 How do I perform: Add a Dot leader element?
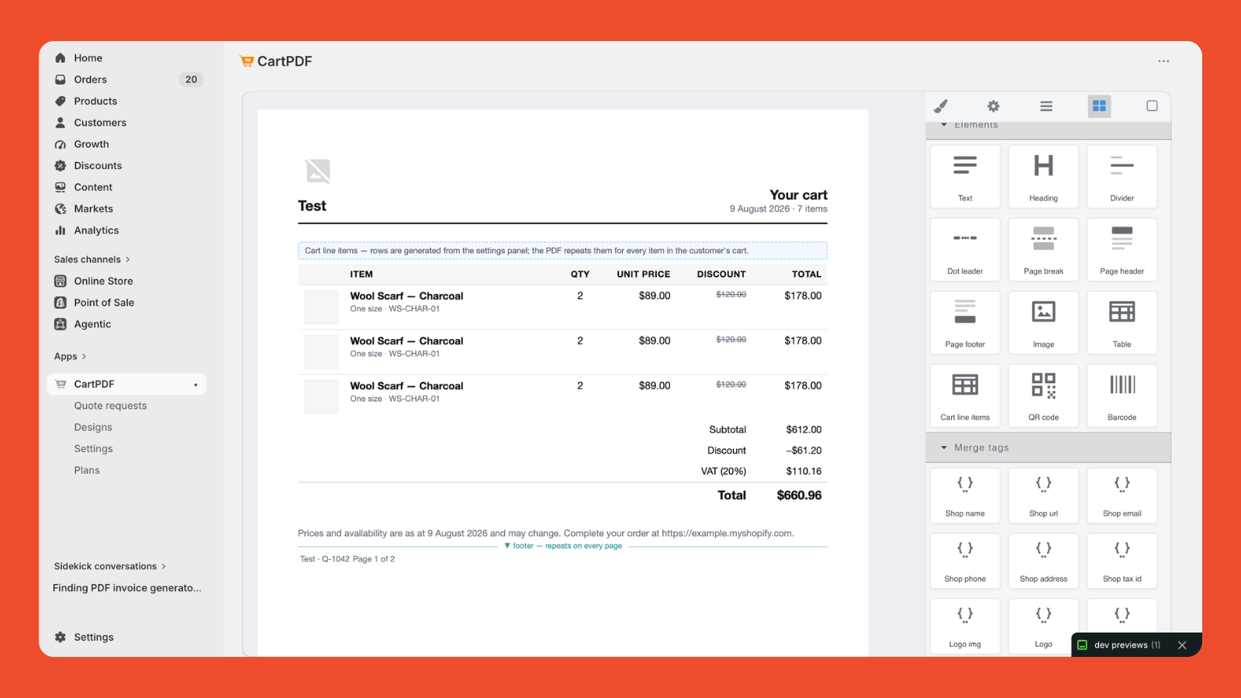(x=965, y=250)
